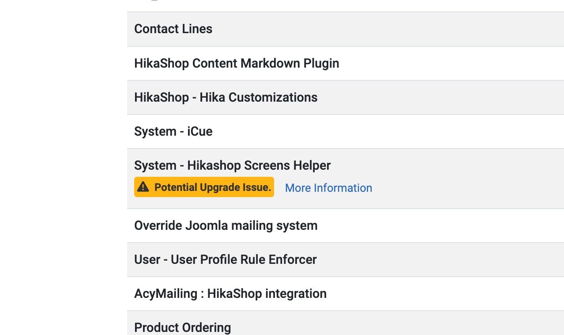
Task: Select the System - iCue row
Action: click(x=346, y=132)
